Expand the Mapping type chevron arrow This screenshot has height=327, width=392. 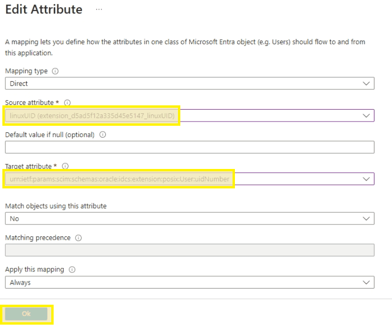365,84
